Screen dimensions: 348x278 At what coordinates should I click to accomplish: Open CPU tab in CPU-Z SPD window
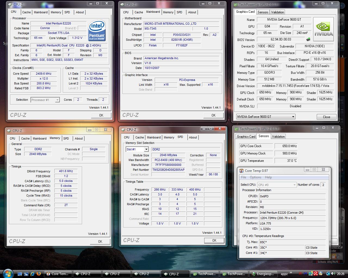pyautogui.click(x=127, y=137)
